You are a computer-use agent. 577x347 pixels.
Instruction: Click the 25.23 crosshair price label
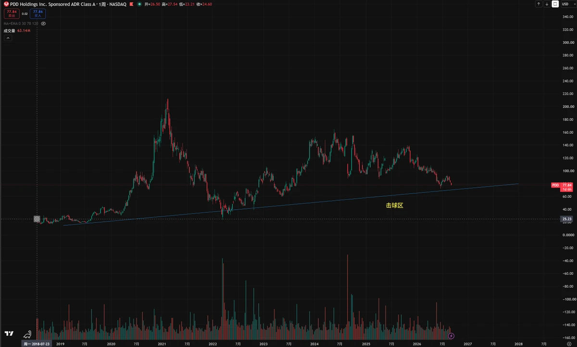tap(567, 219)
